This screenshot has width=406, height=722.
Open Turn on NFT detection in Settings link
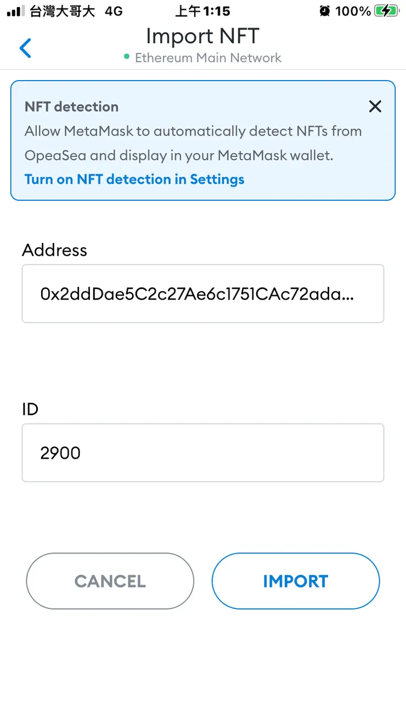coord(134,179)
